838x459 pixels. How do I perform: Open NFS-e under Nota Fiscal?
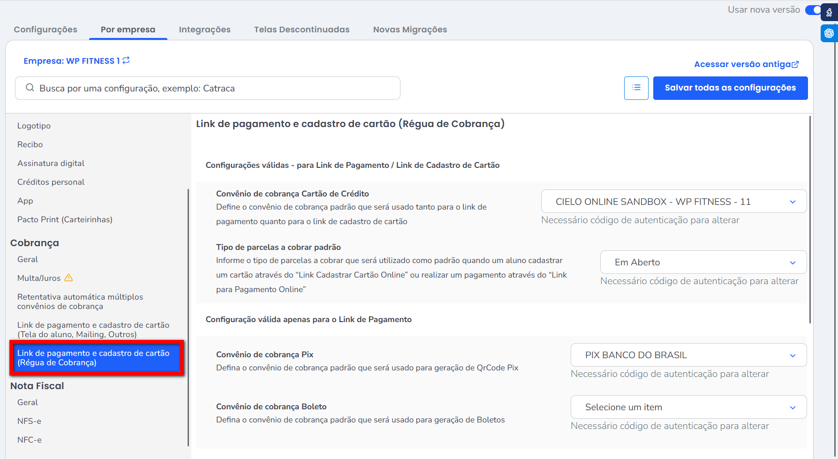click(29, 421)
